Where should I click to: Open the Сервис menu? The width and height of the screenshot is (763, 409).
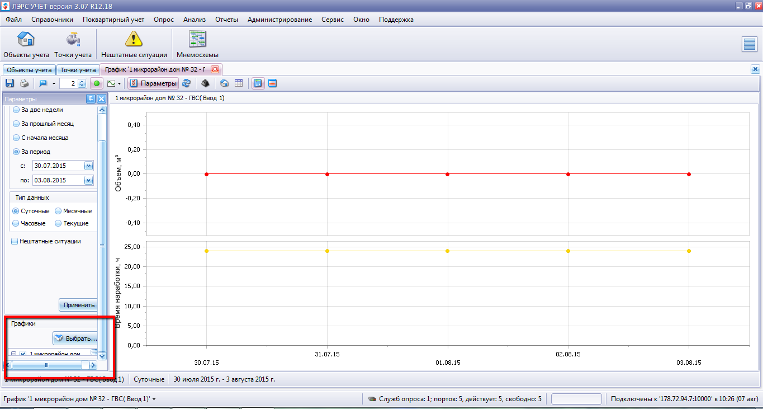[x=333, y=20]
